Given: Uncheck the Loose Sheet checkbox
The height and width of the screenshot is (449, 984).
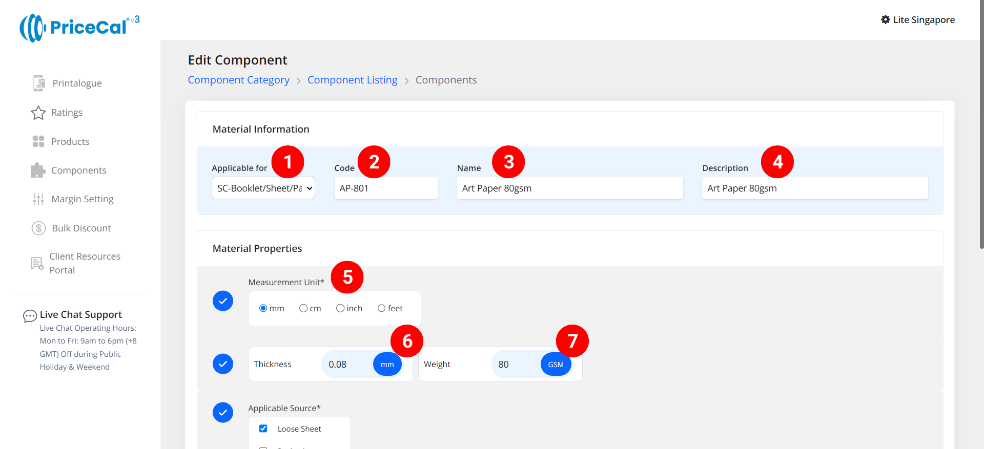Looking at the screenshot, I should (x=263, y=429).
